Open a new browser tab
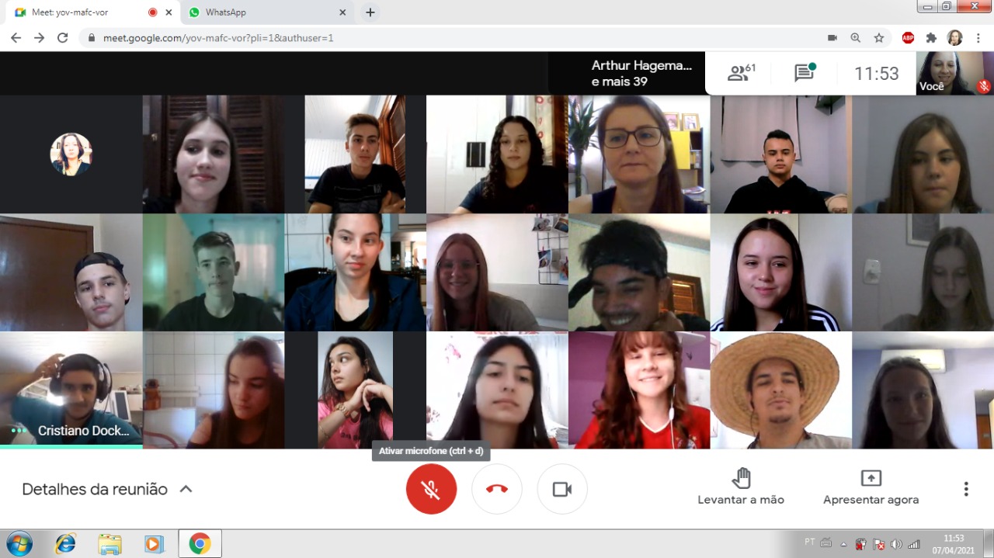The width and height of the screenshot is (994, 558). tap(370, 12)
